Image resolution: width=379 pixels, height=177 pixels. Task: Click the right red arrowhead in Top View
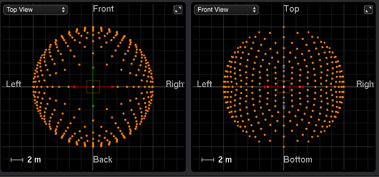pos(112,87)
